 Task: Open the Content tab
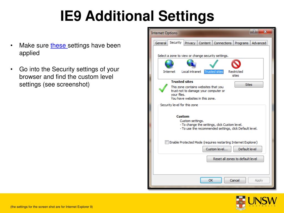[x=205, y=43]
